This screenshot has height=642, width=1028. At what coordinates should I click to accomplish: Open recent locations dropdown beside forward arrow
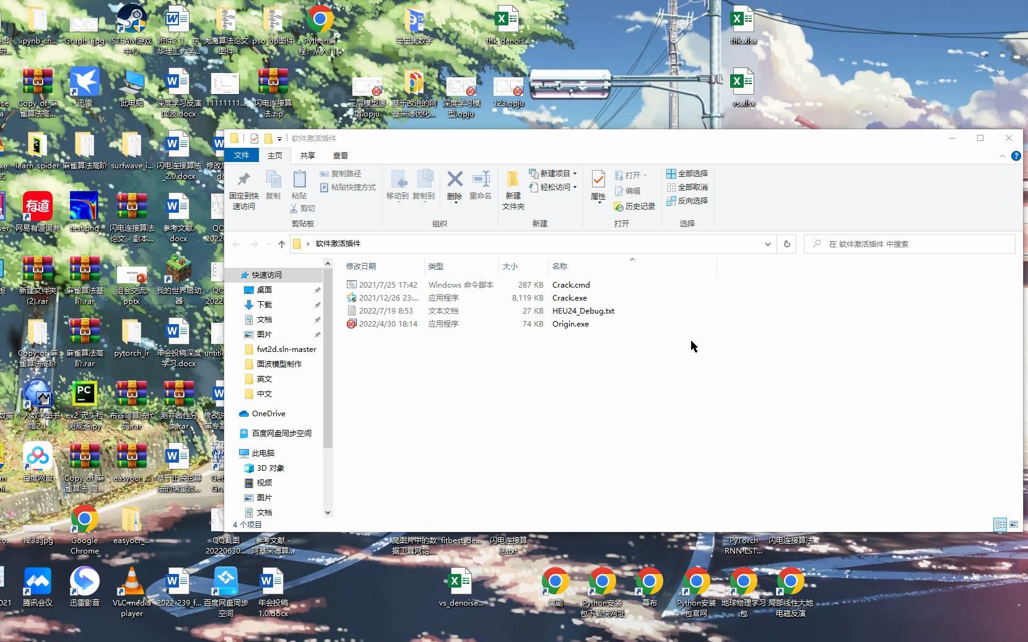coord(269,244)
